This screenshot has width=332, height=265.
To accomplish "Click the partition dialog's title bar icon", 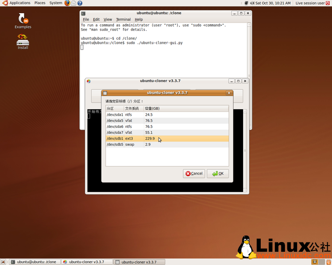I will tap(105, 93).
